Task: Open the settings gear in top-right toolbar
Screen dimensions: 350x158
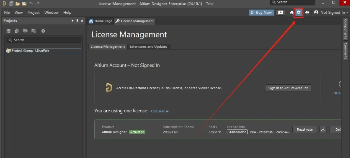Action: pos(299,13)
